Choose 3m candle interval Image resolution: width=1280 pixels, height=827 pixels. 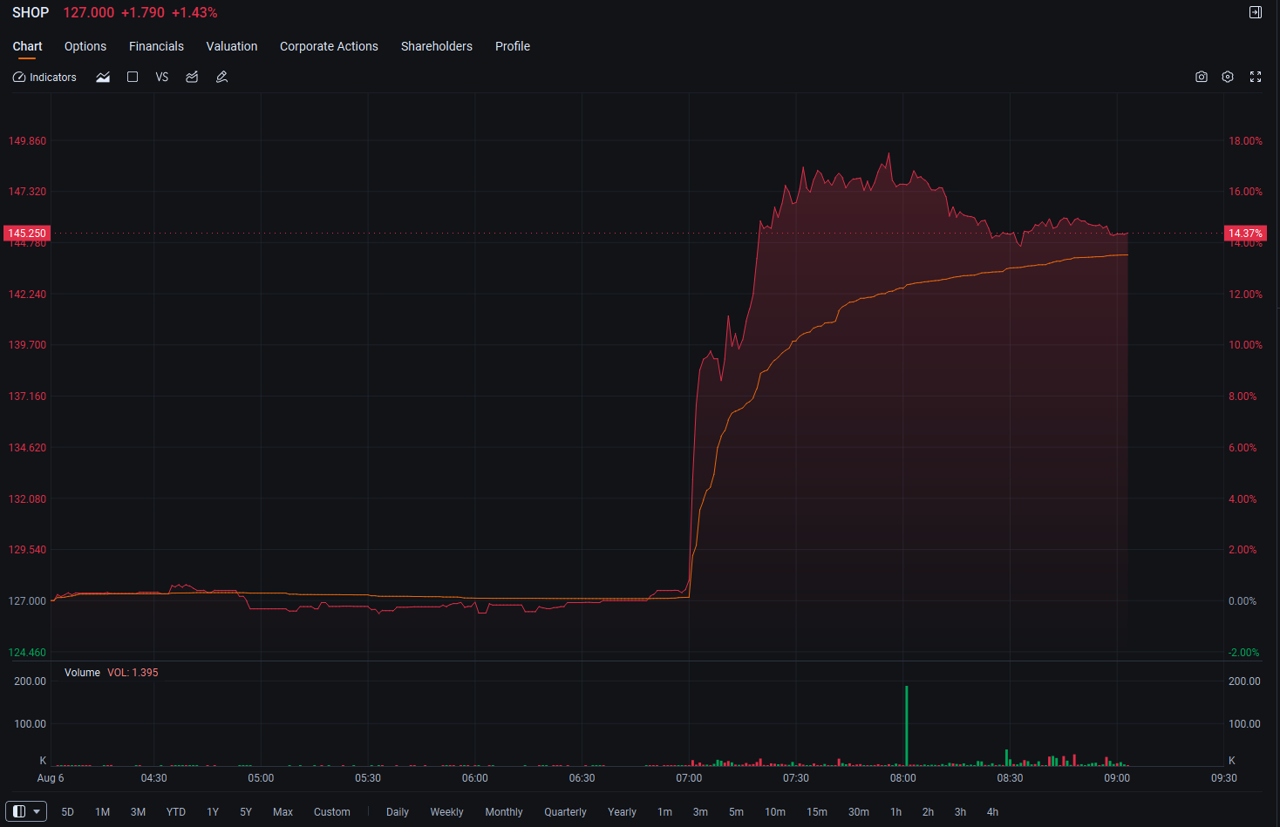point(700,812)
